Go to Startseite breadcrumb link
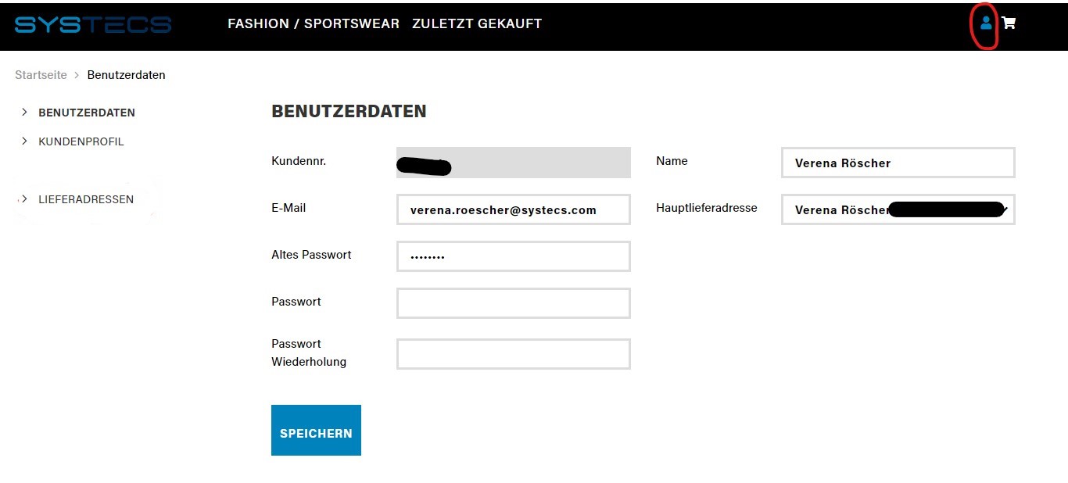1068x483 pixels. coord(41,75)
